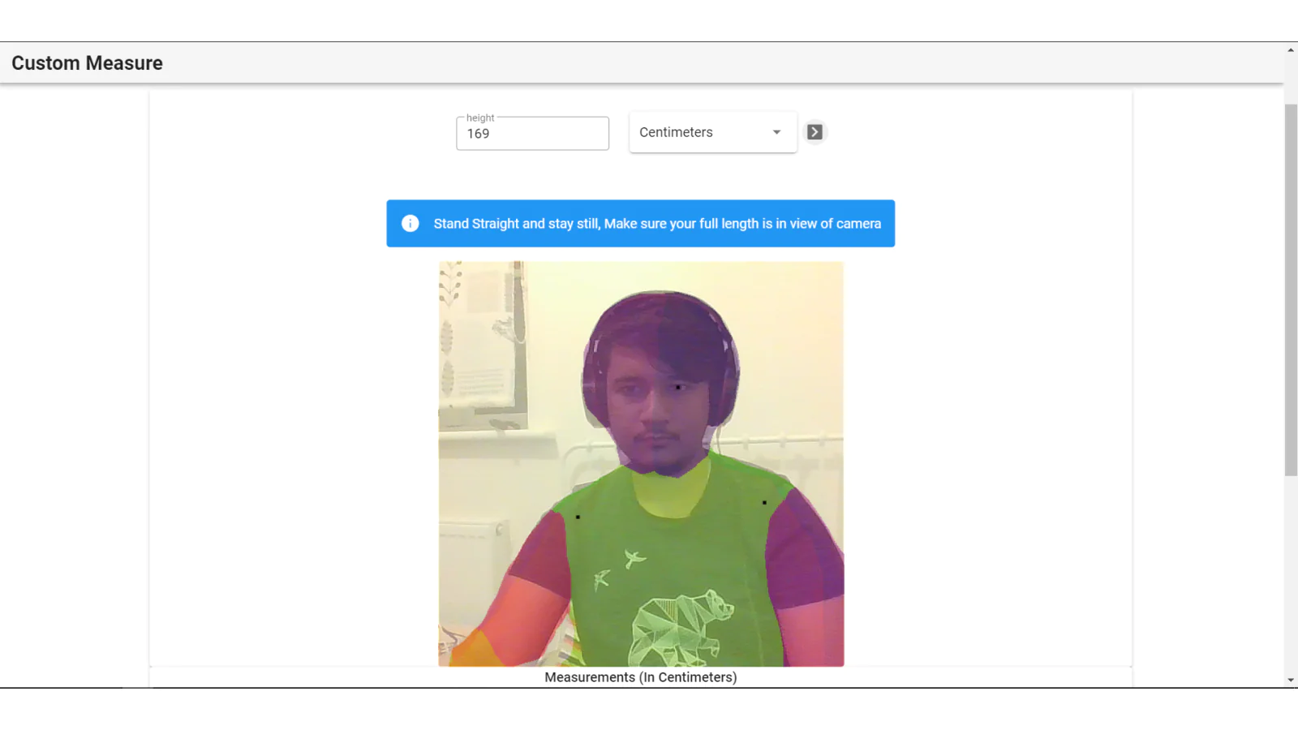Click the Custom Measure header title
The height and width of the screenshot is (730, 1298).
(87, 63)
